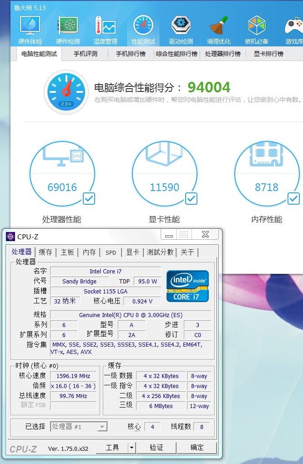Click the empty 额定 FSB field

click(x=73, y=405)
